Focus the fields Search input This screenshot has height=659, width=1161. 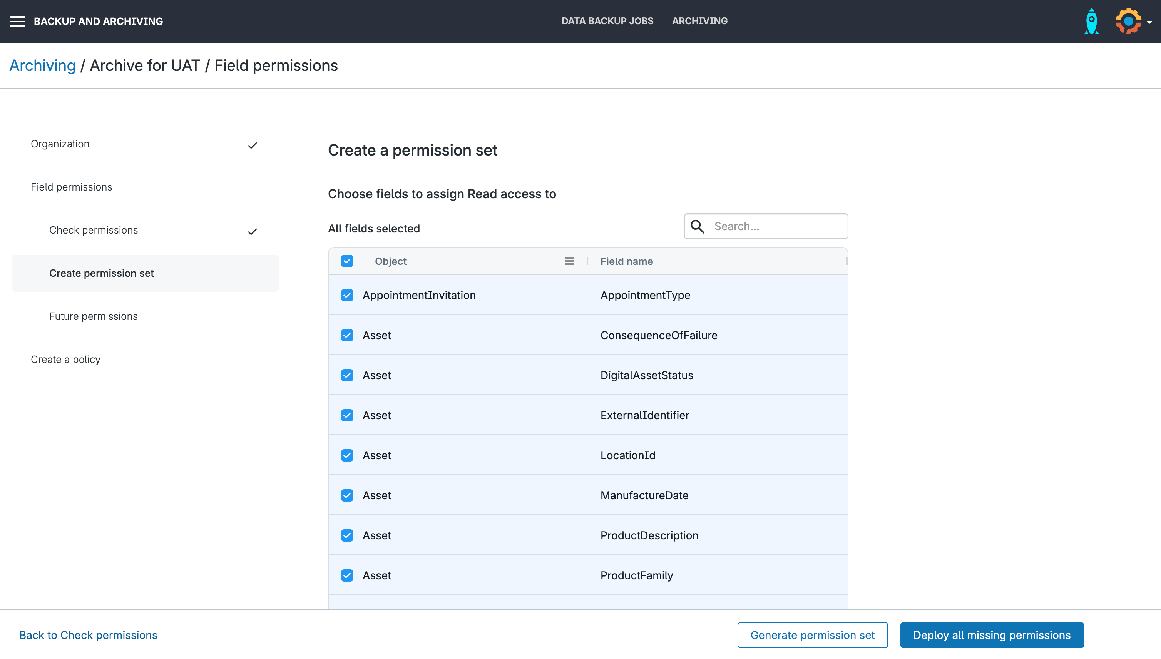(x=776, y=226)
